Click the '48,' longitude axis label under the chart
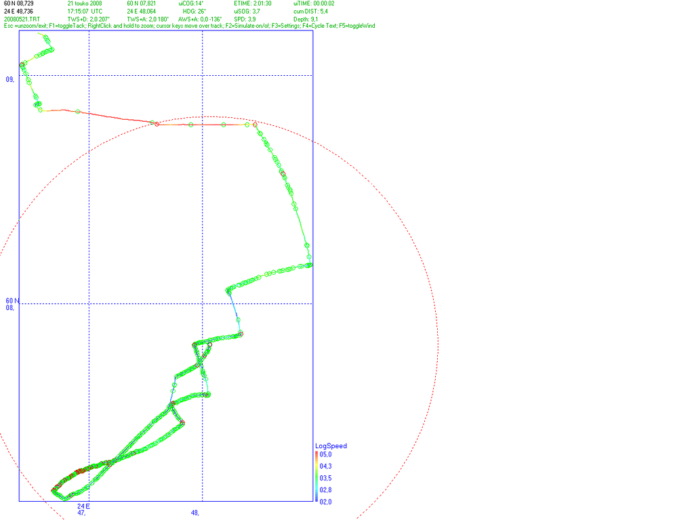This screenshot has height=520, width=694. tap(195, 513)
